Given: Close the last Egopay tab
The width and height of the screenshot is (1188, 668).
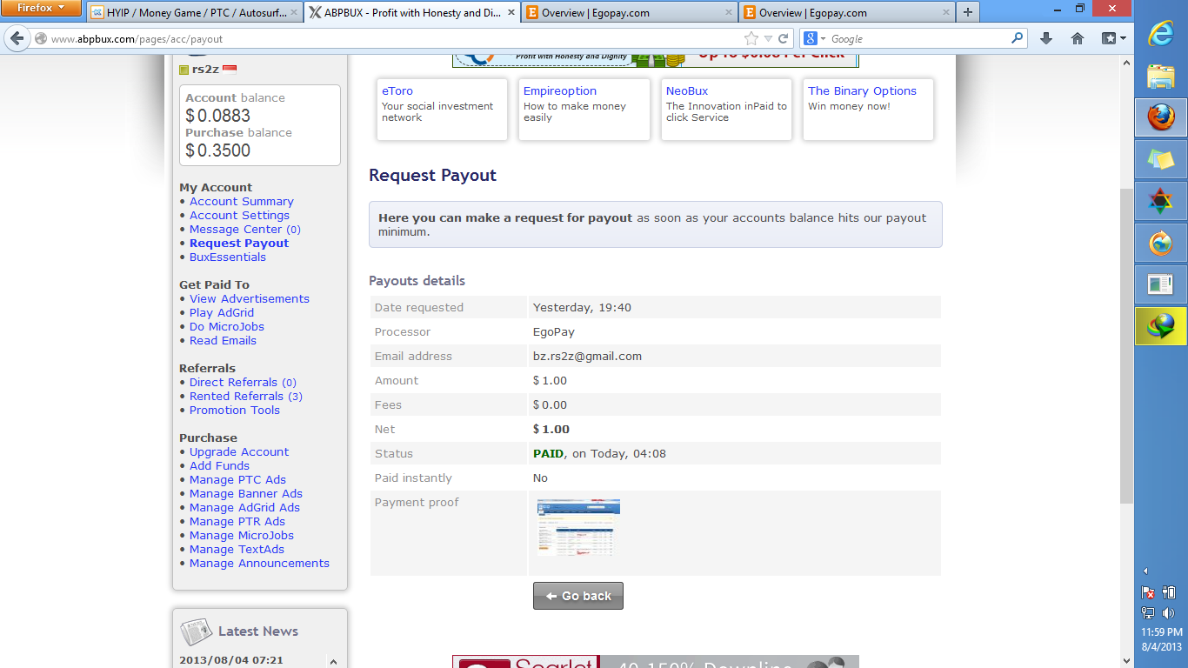Looking at the screenshot, I should (x=944, y=13).
